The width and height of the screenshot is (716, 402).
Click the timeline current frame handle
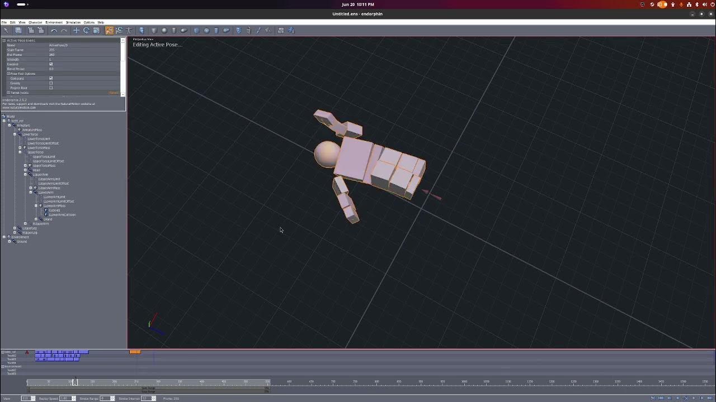pyautogui.click(x=75, y=382)
